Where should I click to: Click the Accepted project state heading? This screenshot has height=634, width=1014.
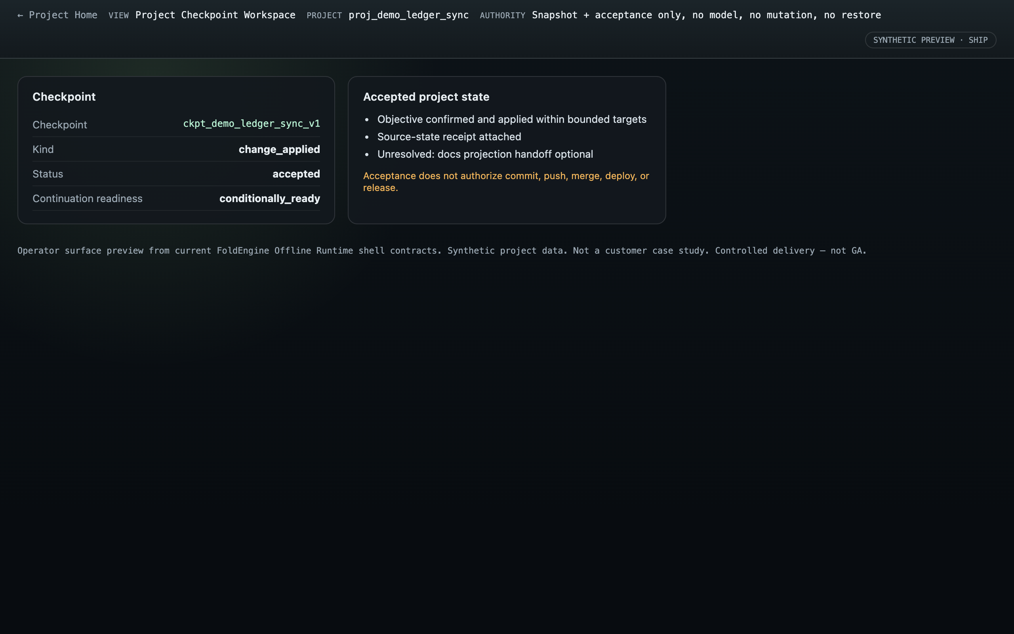tap(426, 97)
